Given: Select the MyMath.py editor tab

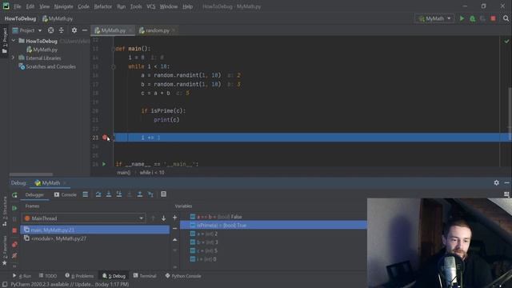Looking at the screenshot, I should (x=113, y=30).
